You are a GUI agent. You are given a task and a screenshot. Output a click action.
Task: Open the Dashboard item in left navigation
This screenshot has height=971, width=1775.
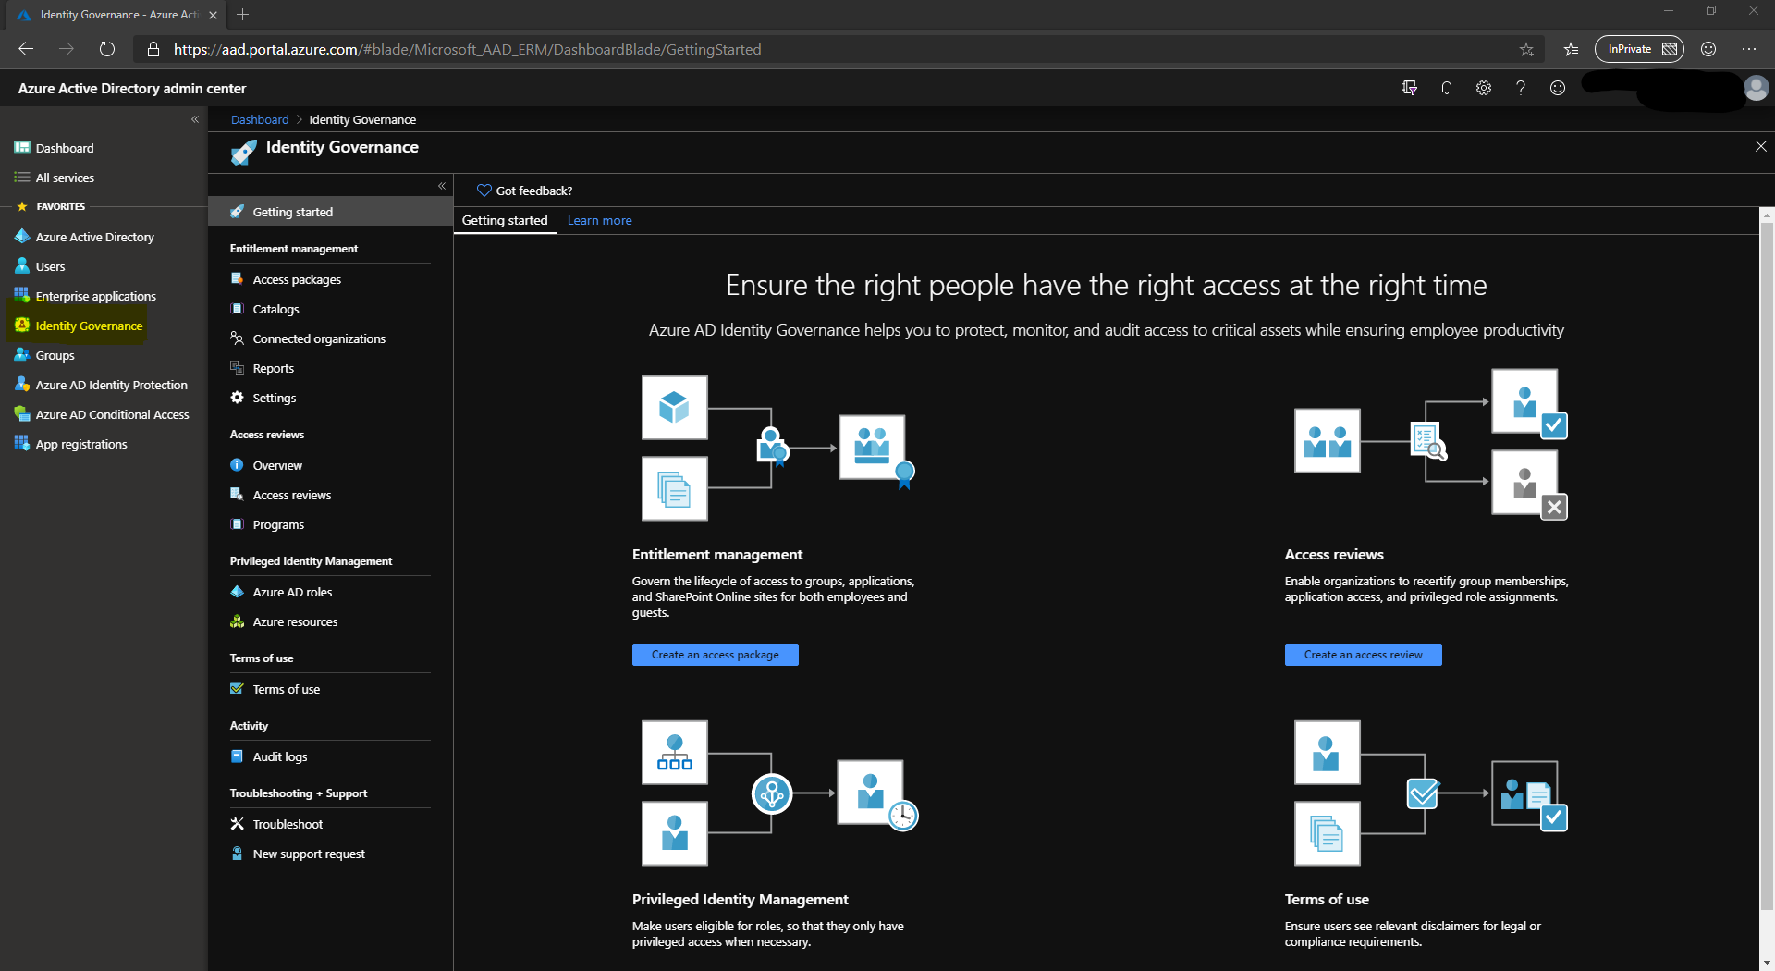(54, 148)
